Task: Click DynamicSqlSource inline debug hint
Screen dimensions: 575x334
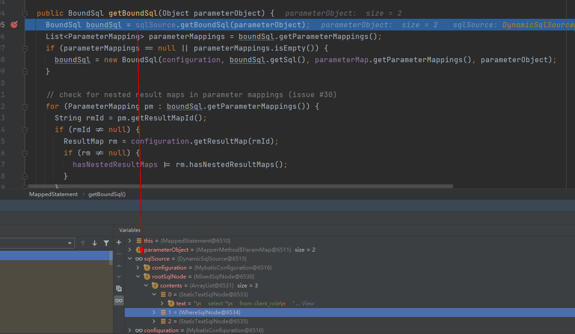Action: (538, 25)
